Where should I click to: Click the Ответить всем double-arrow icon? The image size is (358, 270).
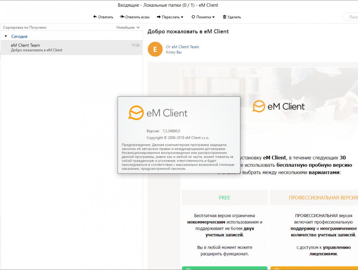[122, 17]
